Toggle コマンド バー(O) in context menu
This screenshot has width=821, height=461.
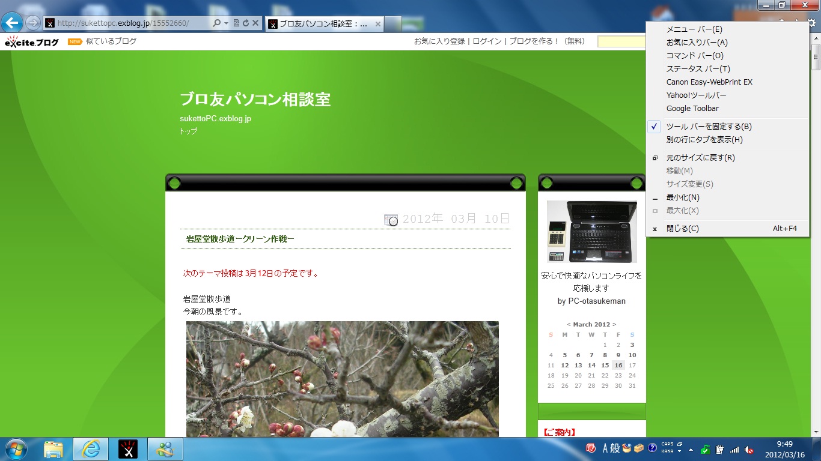[728, 55]
